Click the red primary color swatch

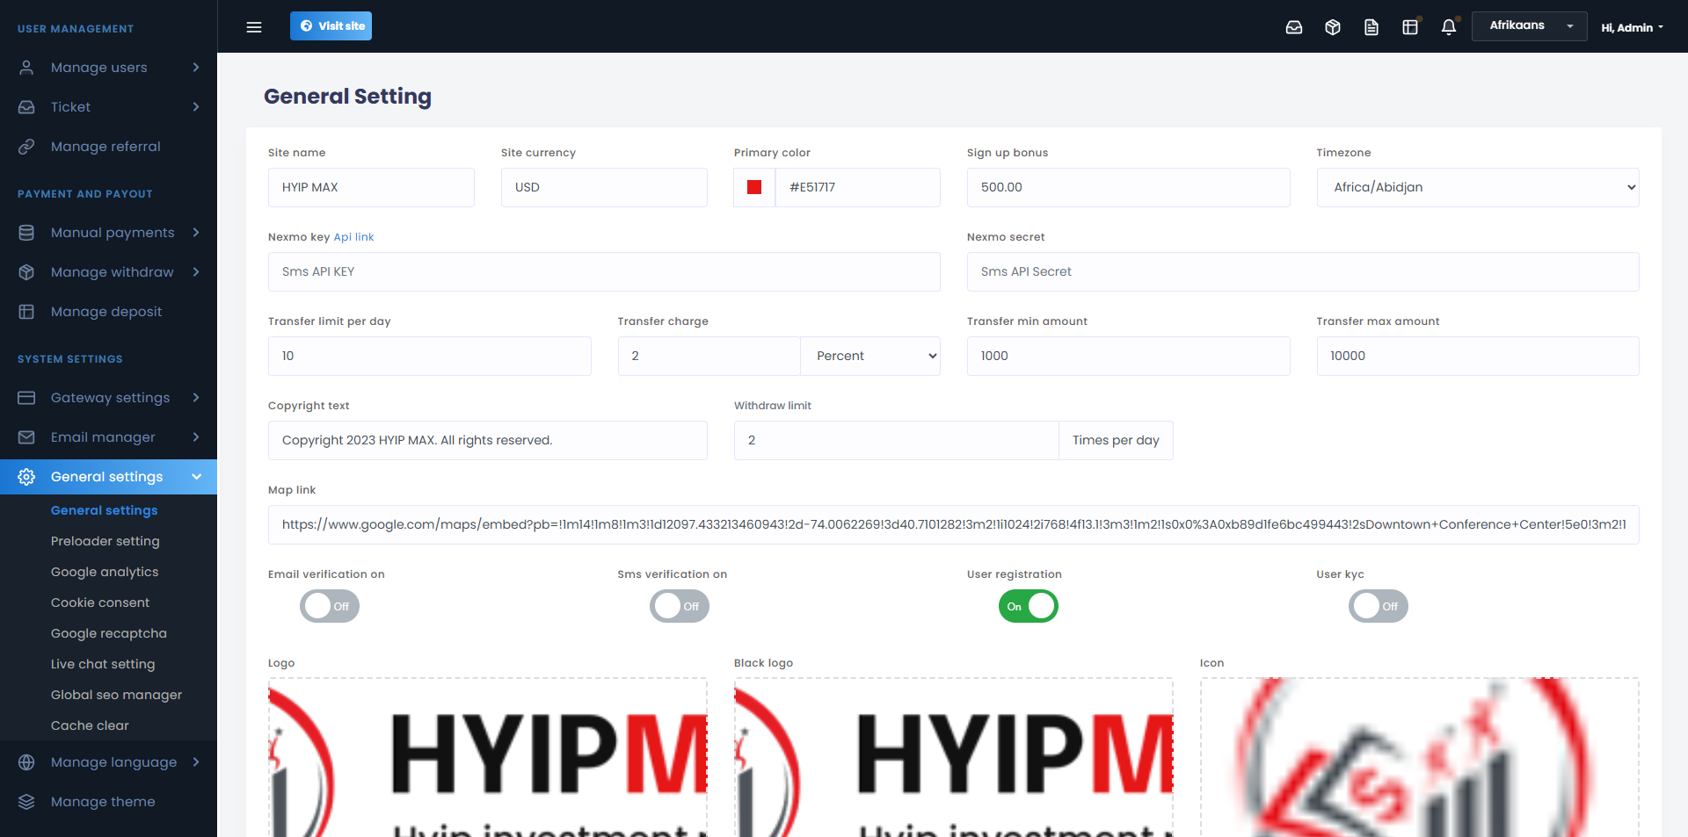point(754,187)
